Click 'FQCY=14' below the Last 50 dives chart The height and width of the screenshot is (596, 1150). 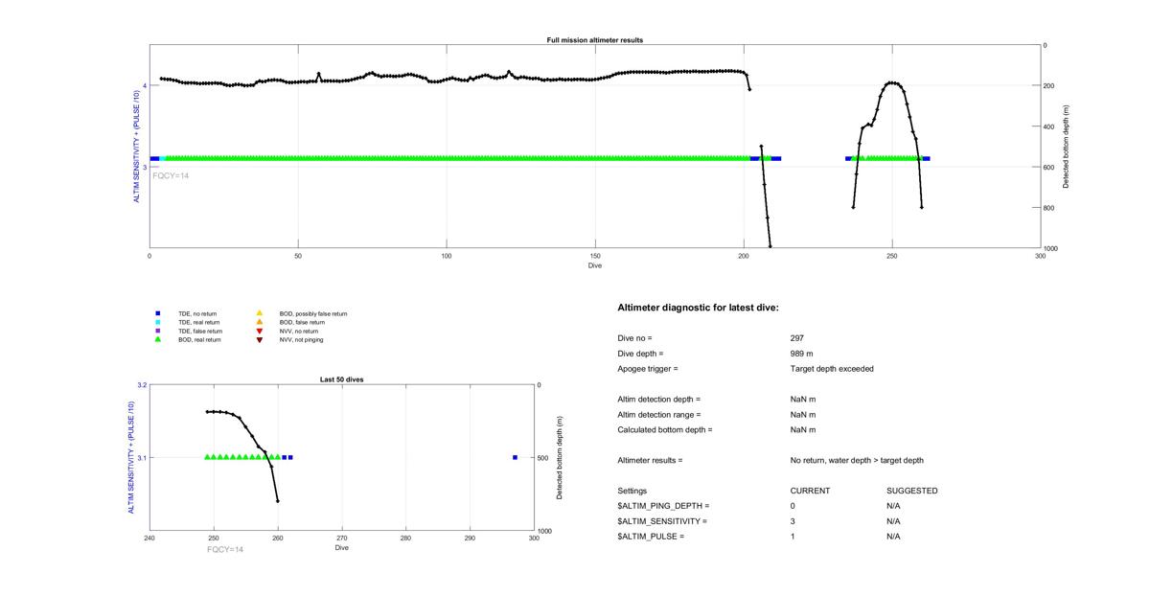[224, 549]
